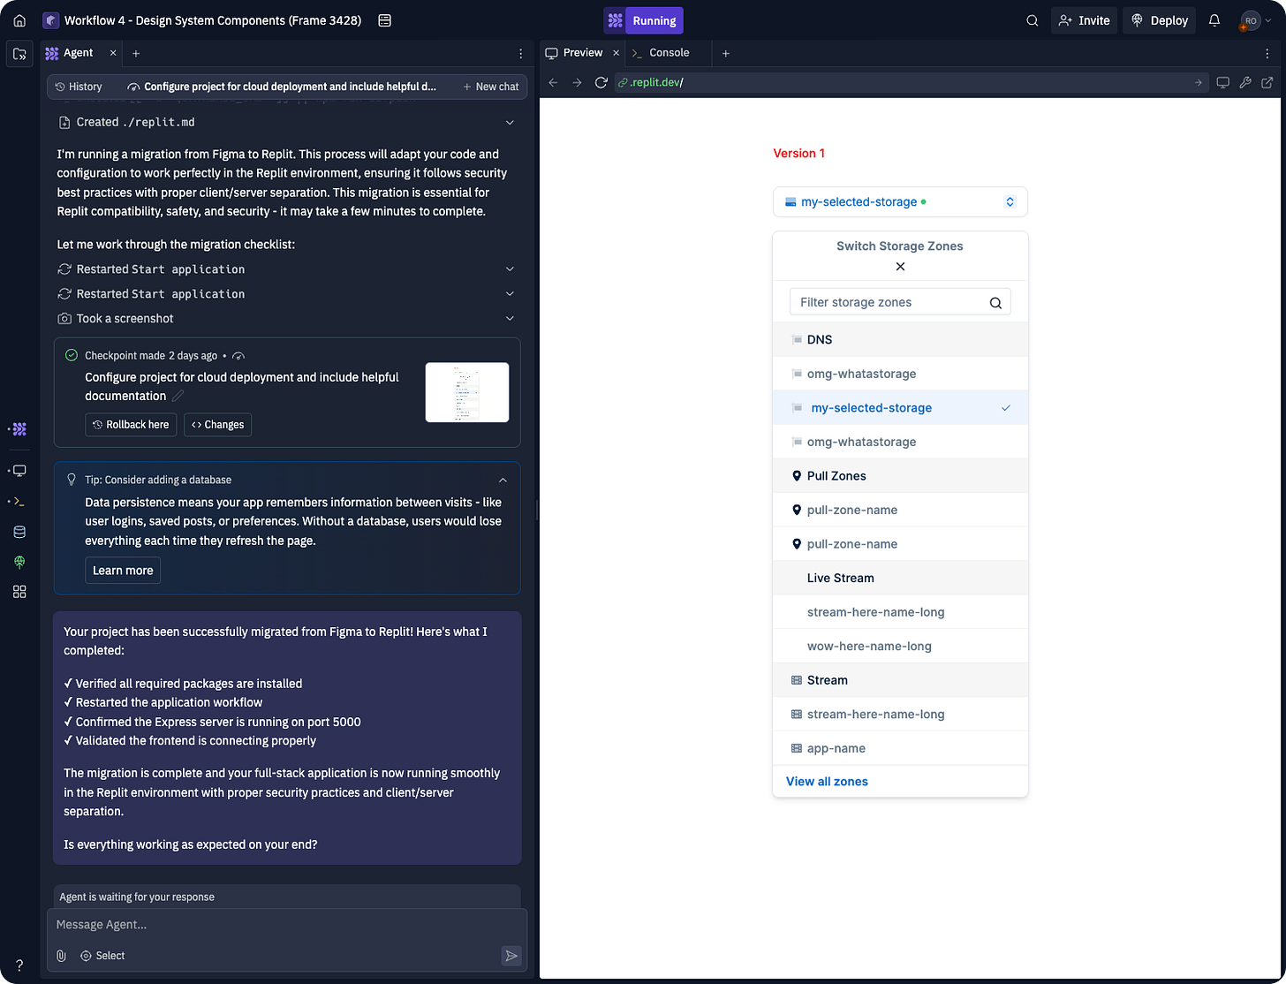Expand the first Restarted Start application step
Screen dimensions: 1286x984
coord(510,269)
